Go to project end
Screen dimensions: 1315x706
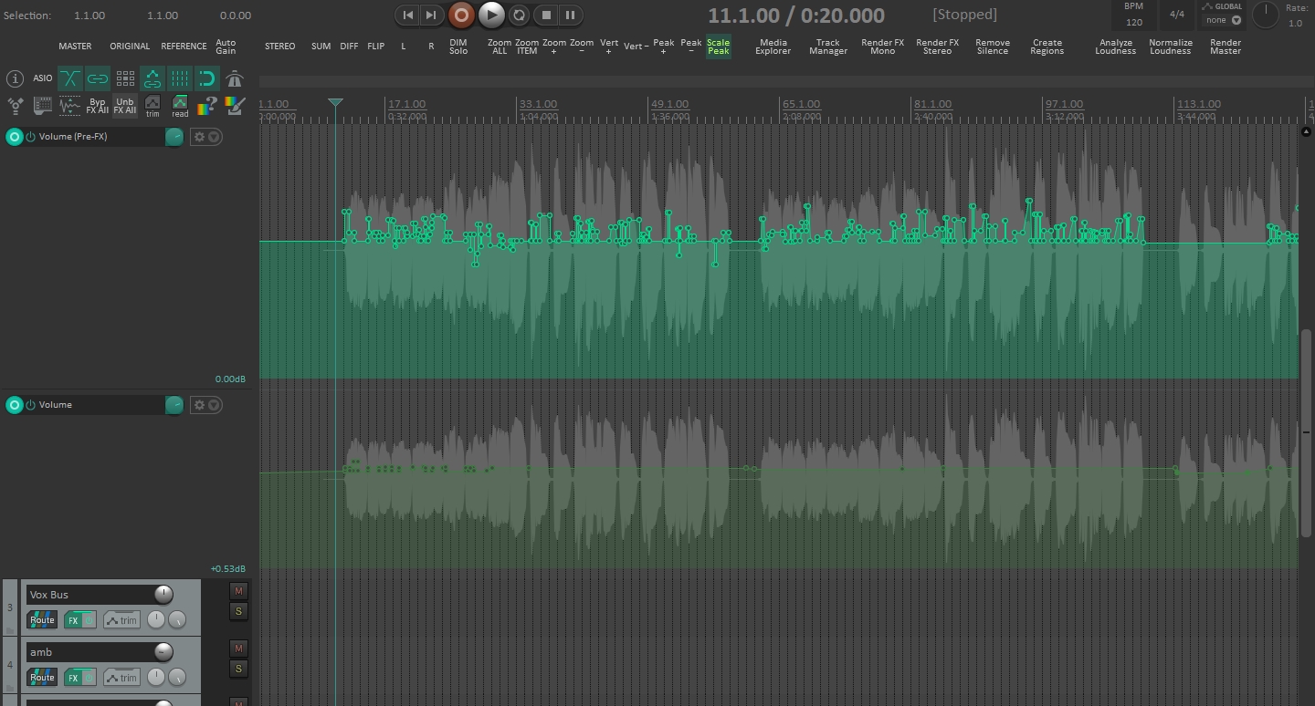click(x=431, y=15)
